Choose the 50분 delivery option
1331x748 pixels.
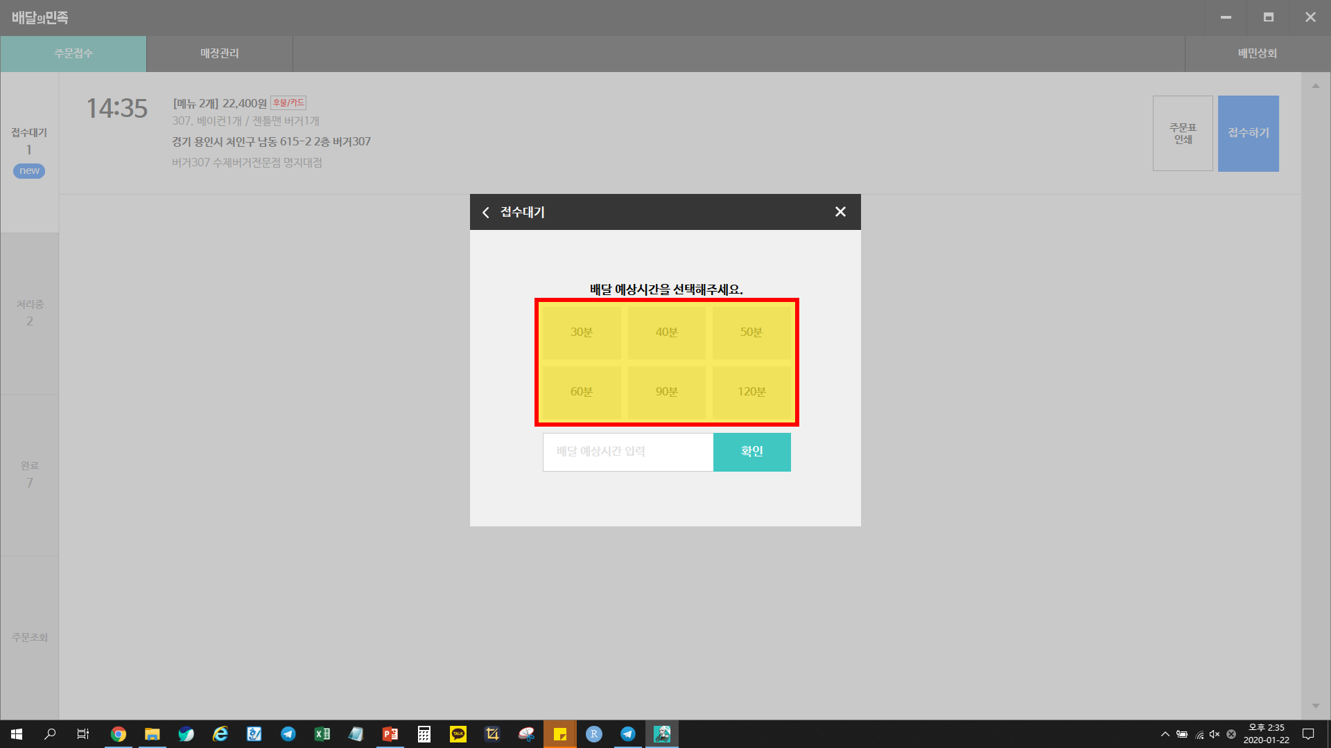[751, 332]
